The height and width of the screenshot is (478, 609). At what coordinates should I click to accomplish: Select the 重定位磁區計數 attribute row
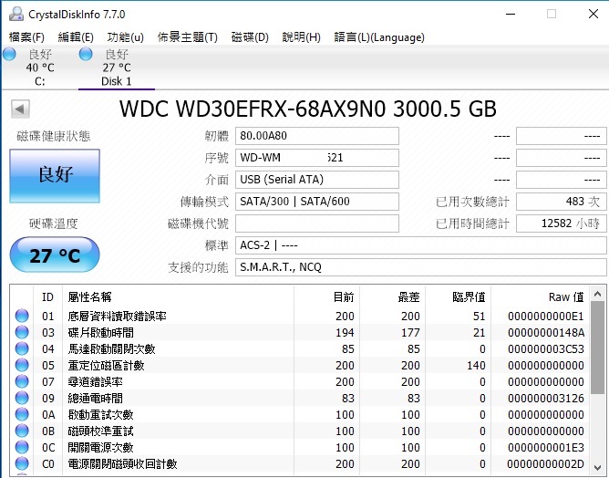(299, 365)
